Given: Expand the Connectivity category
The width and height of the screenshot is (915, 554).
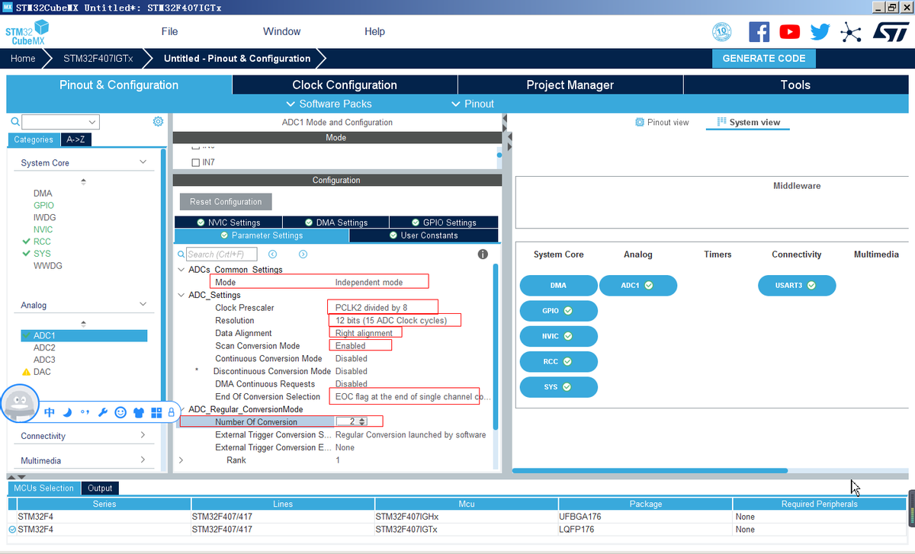Looking at the screenshot, I should [x=143, y=435].
